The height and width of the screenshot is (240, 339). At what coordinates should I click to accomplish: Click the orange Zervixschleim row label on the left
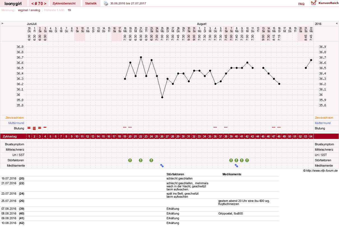click(15, 118)
